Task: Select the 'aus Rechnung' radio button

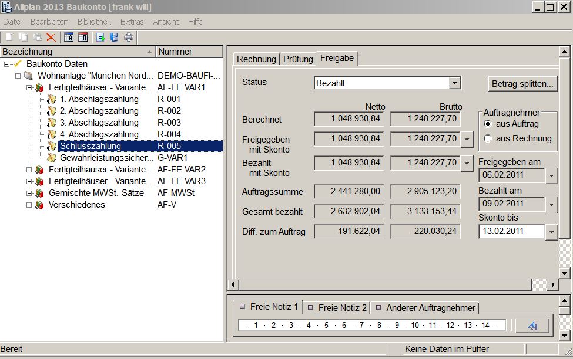Action: 488,138
